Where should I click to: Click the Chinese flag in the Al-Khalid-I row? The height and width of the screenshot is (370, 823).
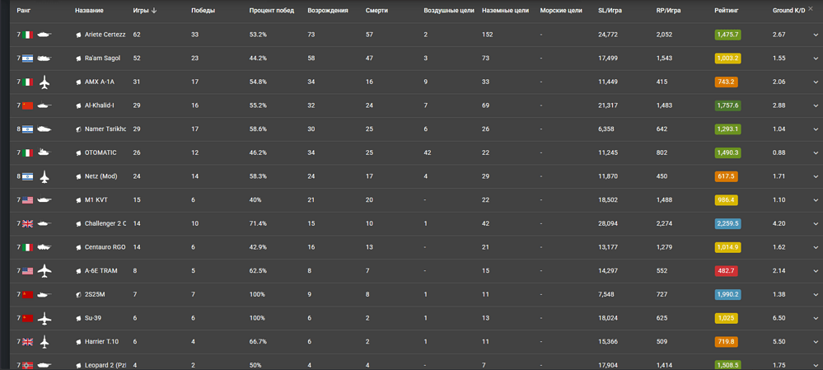28,106
